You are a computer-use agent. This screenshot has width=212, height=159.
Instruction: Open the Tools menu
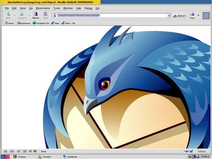pos(57,8)
